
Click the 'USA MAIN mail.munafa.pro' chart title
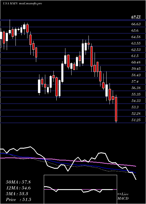pos(22,3)
